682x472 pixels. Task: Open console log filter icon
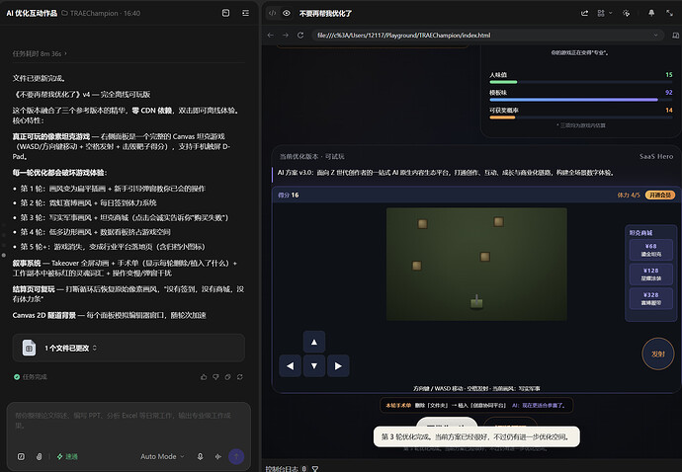click(x=315, y=468)
